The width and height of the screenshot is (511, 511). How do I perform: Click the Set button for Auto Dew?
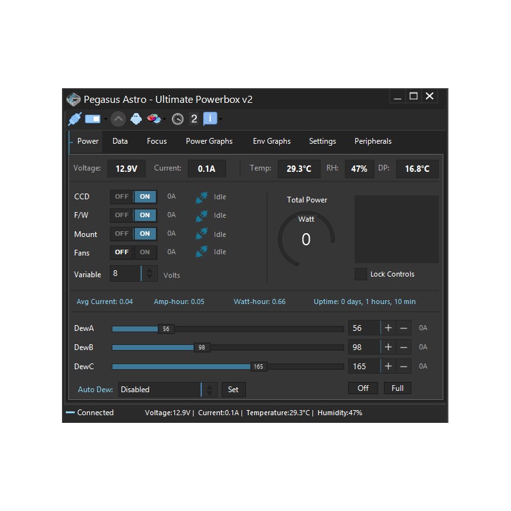[233, 390]
